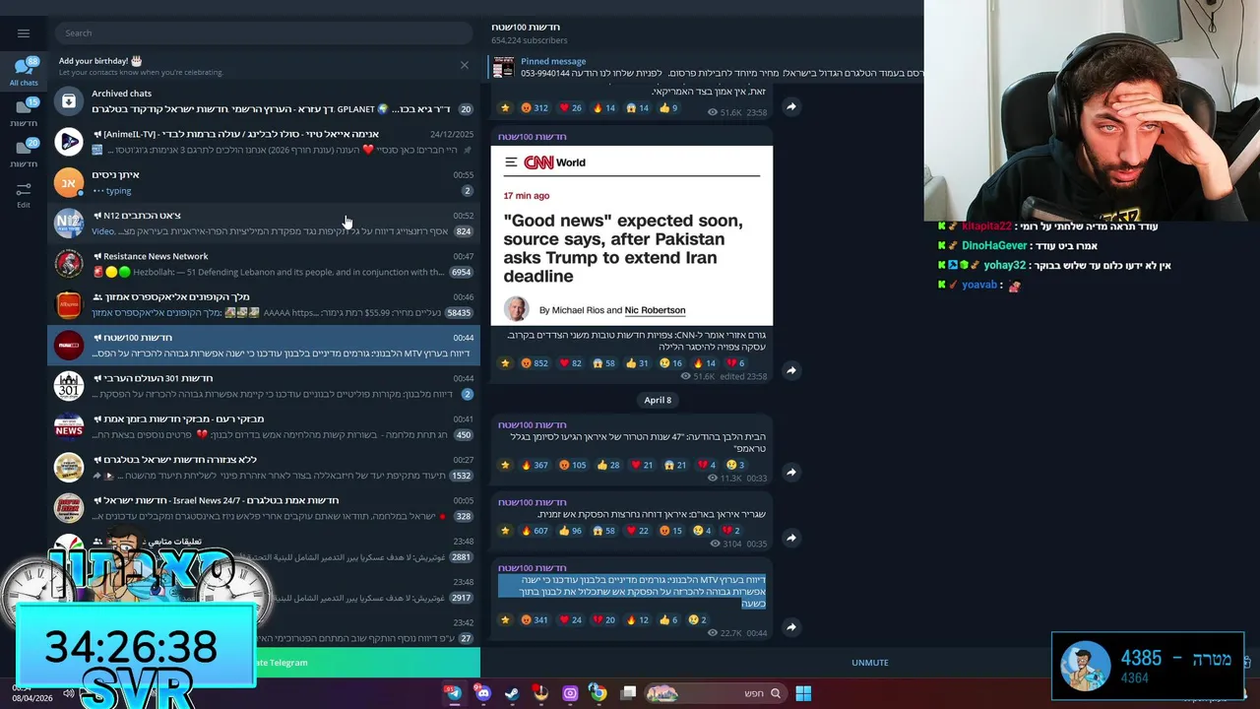Open the AliExpress coupons group chat

(x=264, y=304)
